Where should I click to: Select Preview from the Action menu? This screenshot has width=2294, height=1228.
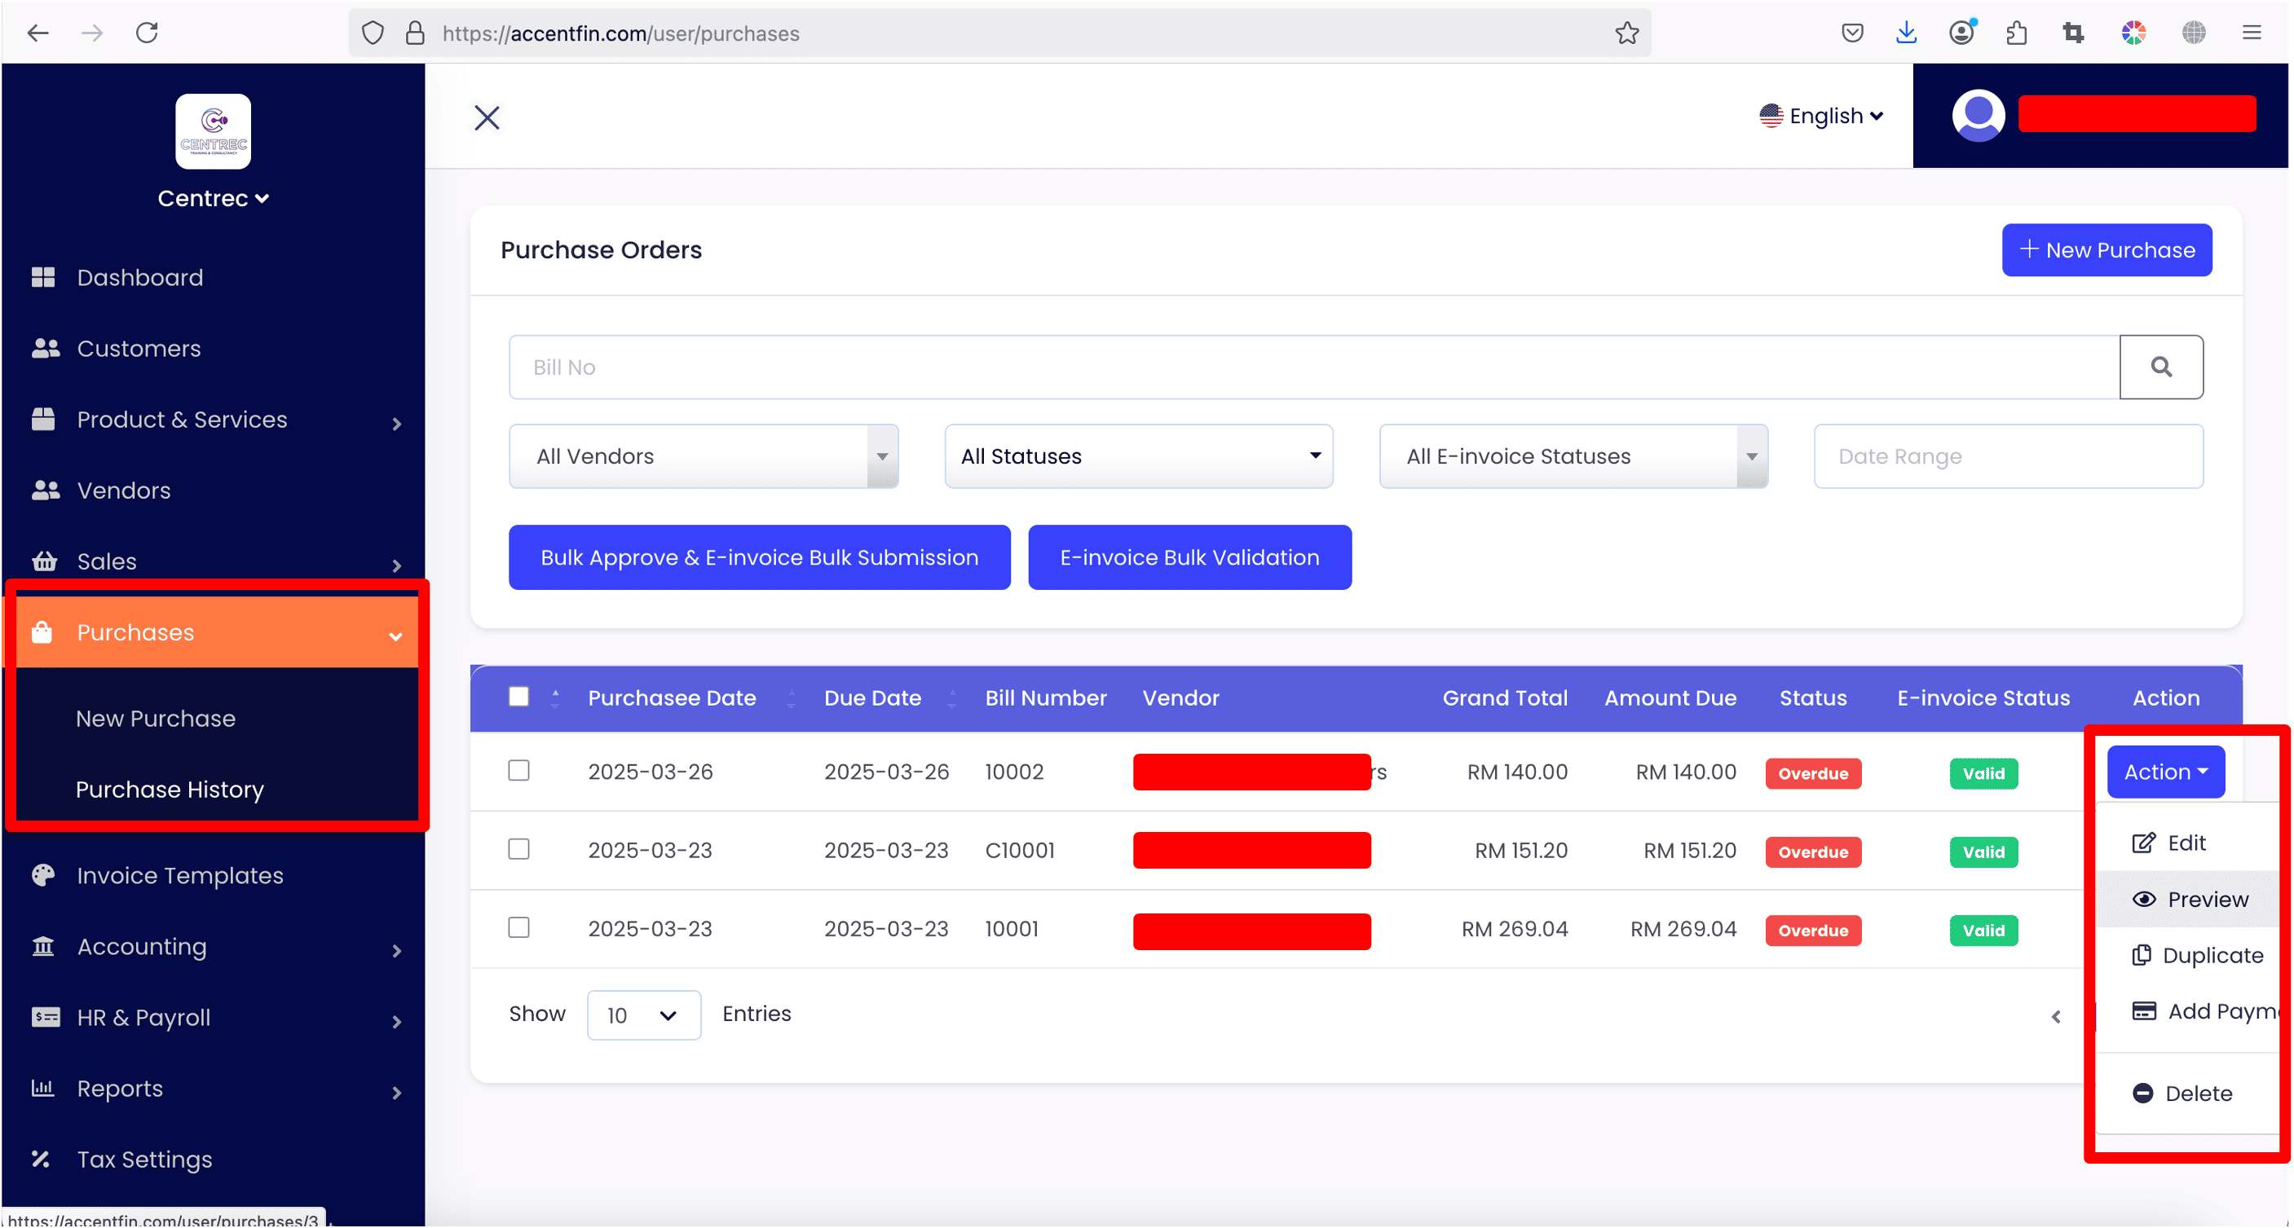point(2191,900)
